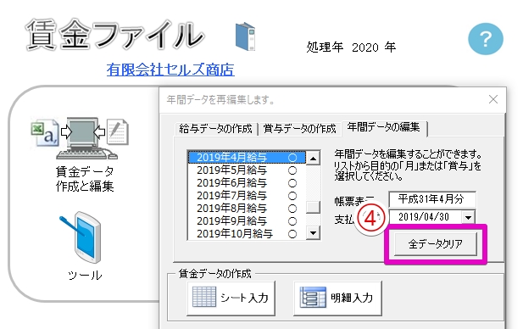Open the ツール tablet icon

coord(81,237)
